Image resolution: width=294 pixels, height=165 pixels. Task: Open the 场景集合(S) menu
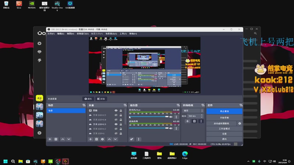[111, 34]
